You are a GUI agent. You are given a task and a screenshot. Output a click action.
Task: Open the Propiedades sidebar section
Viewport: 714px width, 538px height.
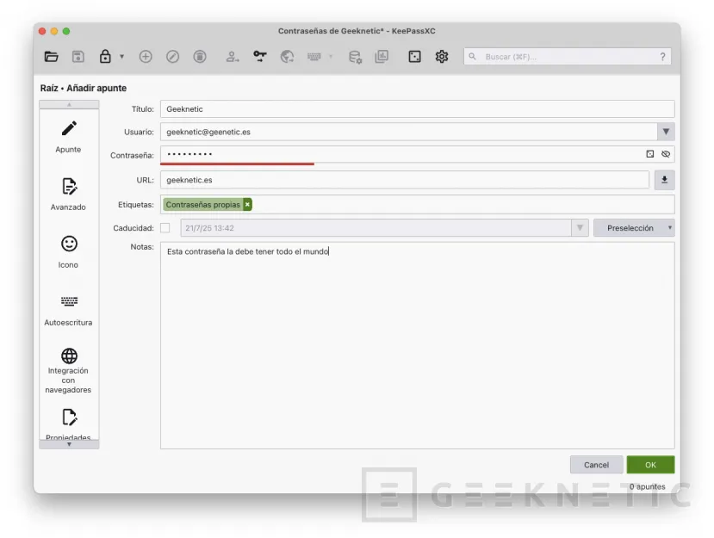point(68,426)
